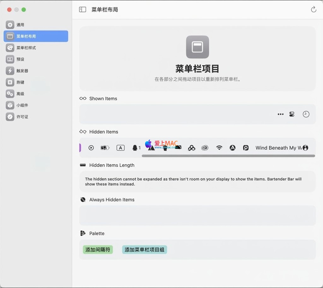Select the keyboard input source 'A' icon
Image resolution: width=323 pixels, height=288 pixels.
[120, 148]
